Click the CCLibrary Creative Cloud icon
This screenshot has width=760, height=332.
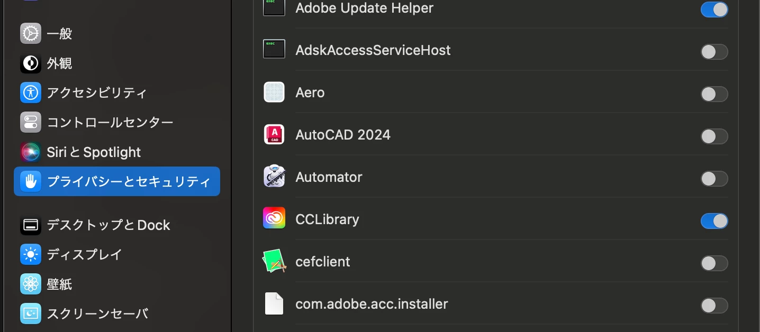(274, 219)
